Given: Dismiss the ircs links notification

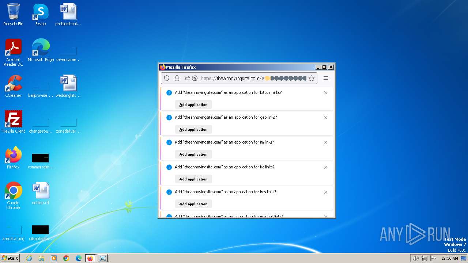Looking at the screenshot, I should point(326,192).
